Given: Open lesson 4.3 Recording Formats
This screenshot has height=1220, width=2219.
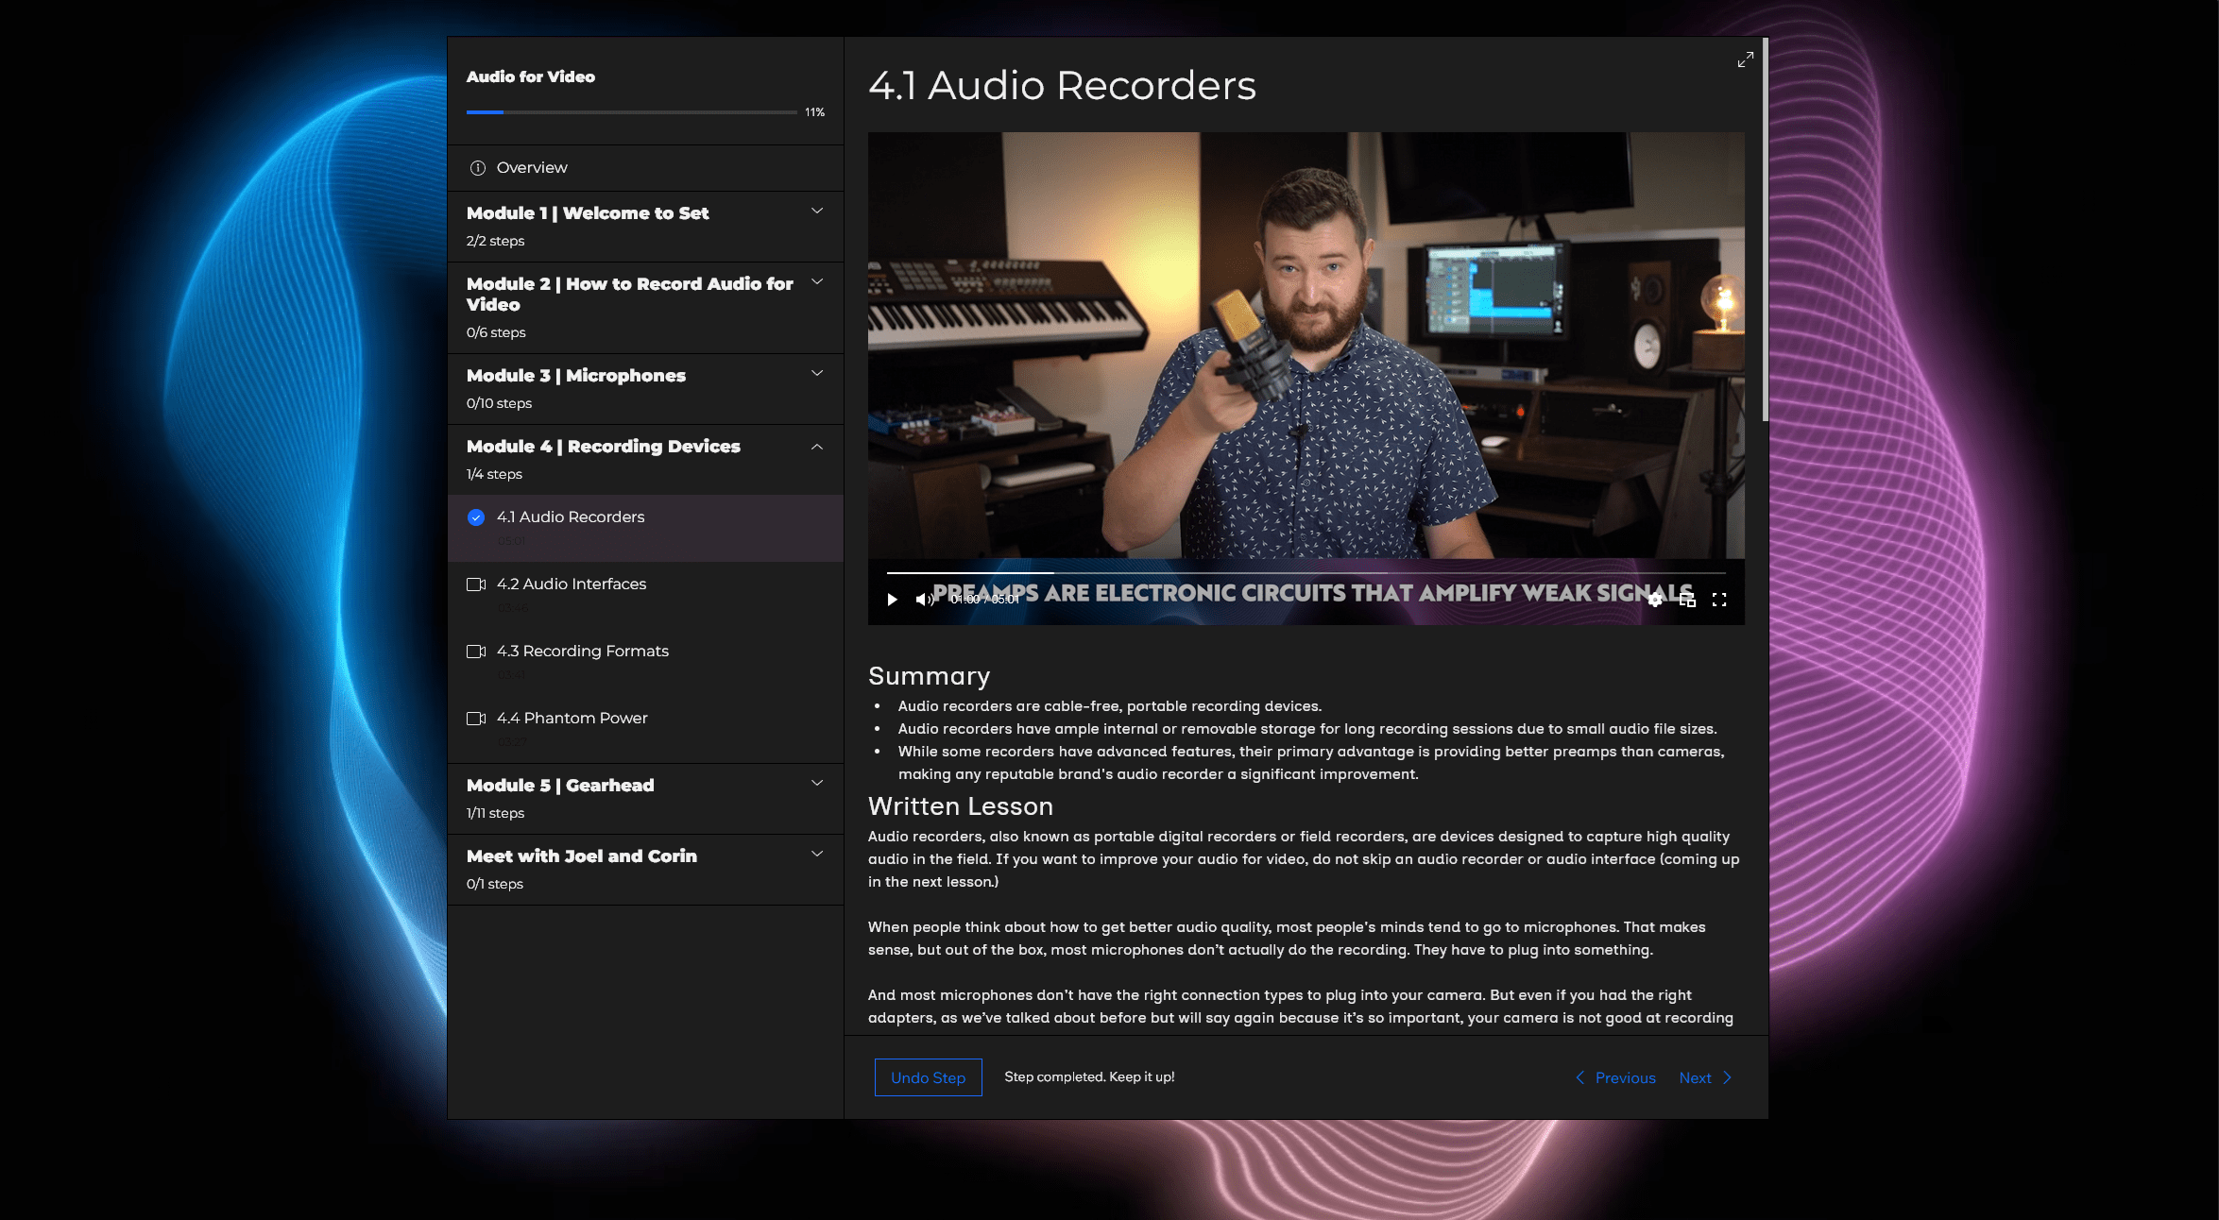Looking at the screenshot, I should point(645,662).
